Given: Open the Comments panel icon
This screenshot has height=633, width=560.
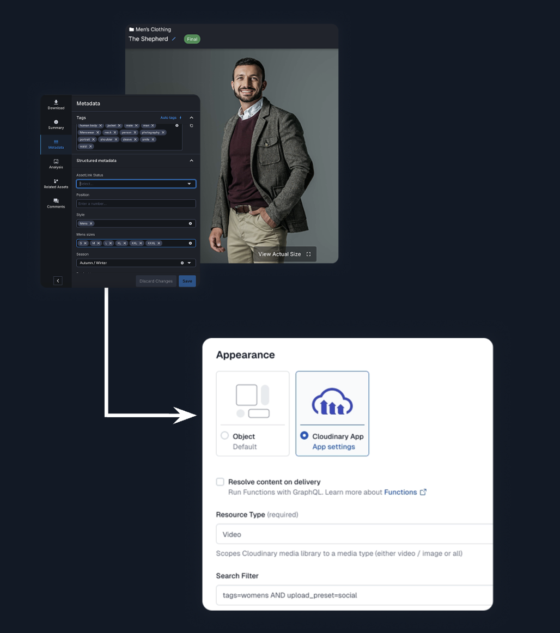Looking at the screenshot, I should pyautogui.click(x=56, y=201).
